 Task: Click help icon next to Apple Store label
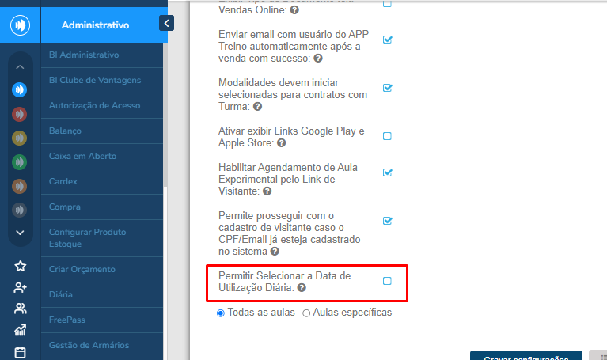coord(281,143)
